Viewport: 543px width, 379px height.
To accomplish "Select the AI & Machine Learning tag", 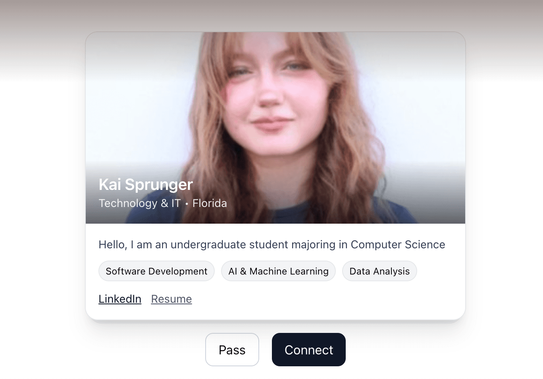I will (x=278, y=271).
